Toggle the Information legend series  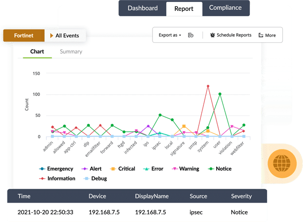coord(57,178)
